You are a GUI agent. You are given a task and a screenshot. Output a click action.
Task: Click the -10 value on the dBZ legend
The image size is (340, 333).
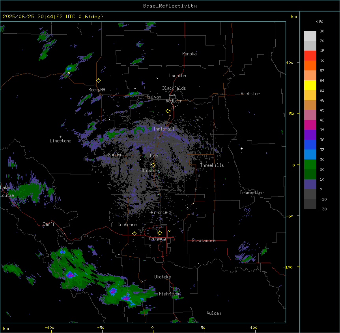coord(323,199)
